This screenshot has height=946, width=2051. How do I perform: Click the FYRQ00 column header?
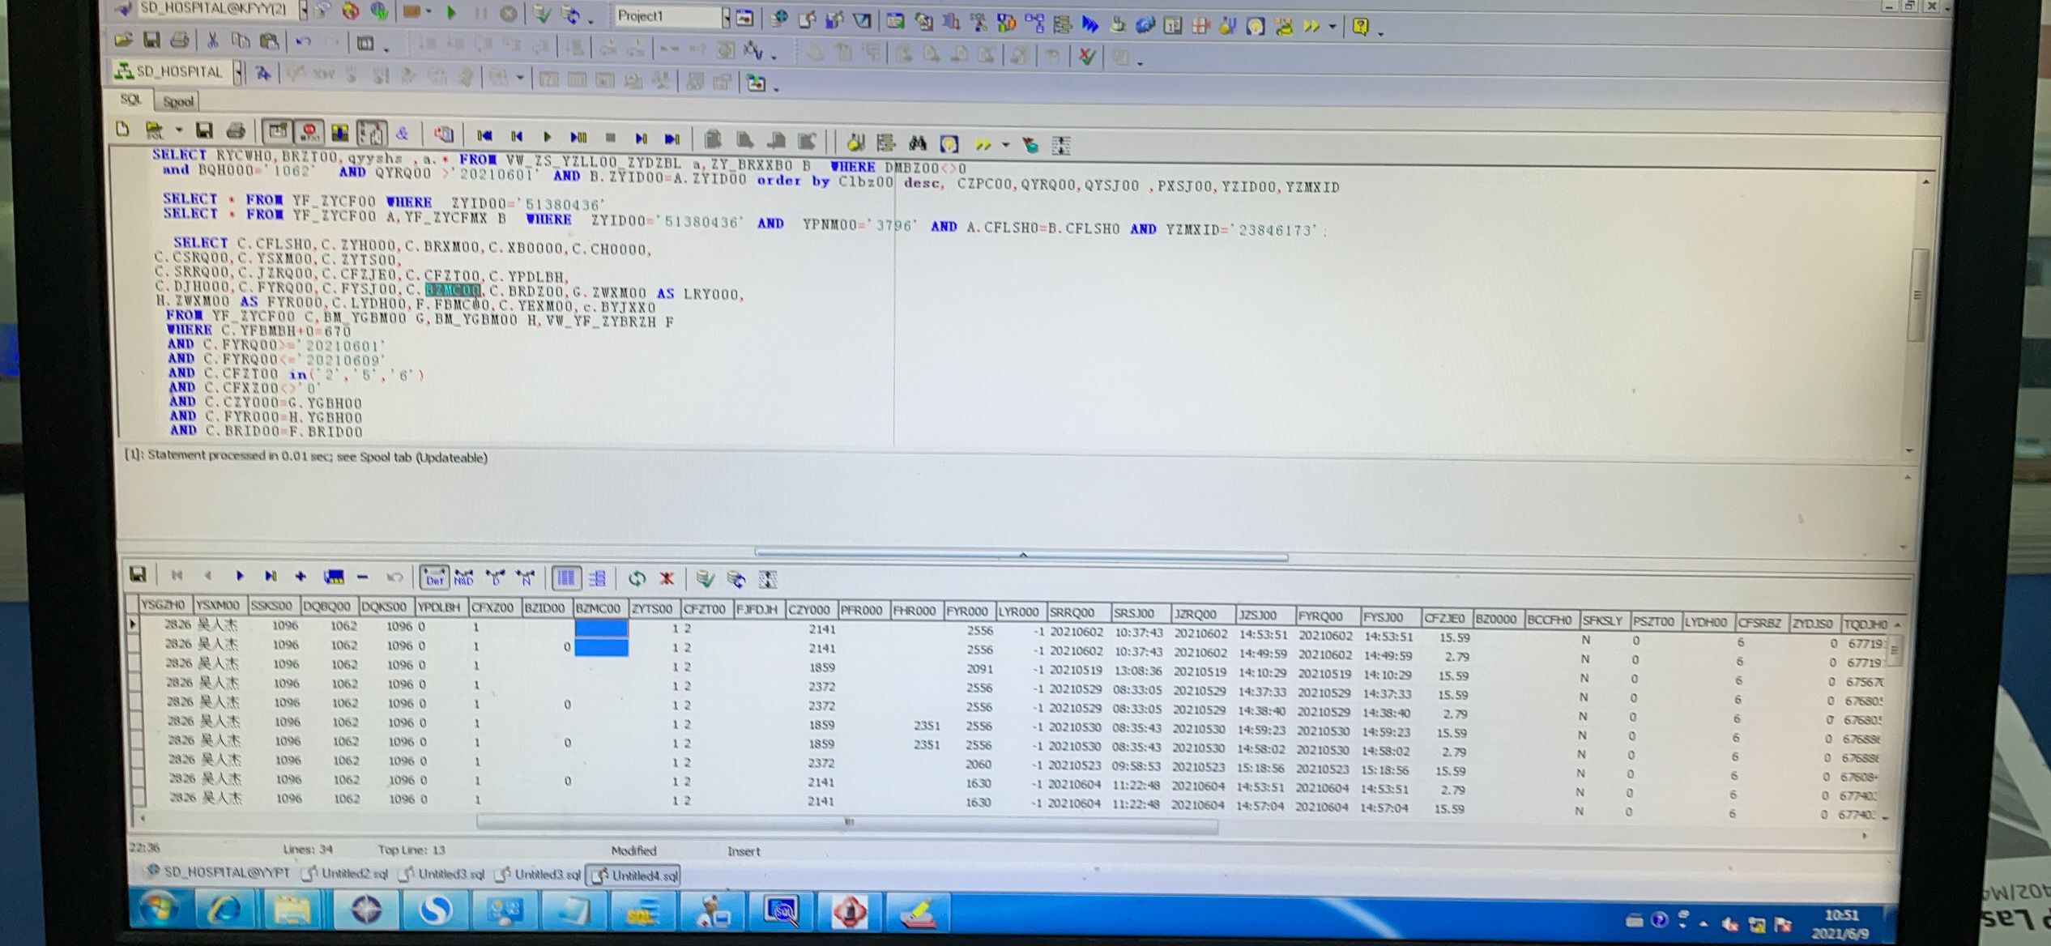[x=1320, y=616]
